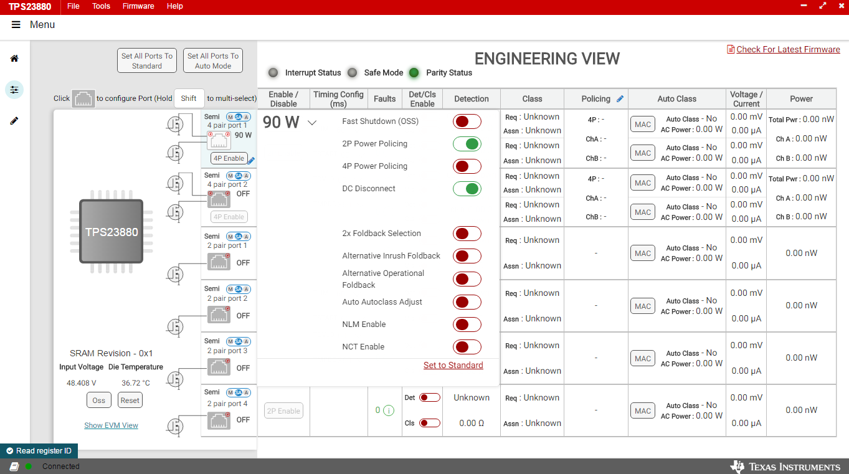Toggle 2x Foldback Selection
The height and width of the screenshot is (474, 849).
click(467, 234)
